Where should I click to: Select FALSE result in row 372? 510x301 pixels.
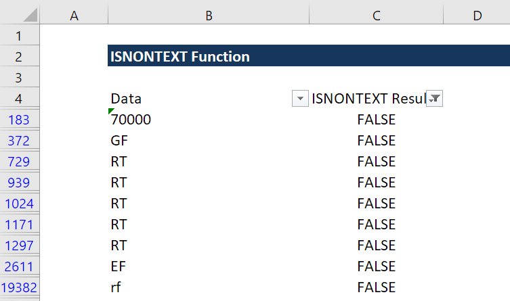(x=376, y=141)
